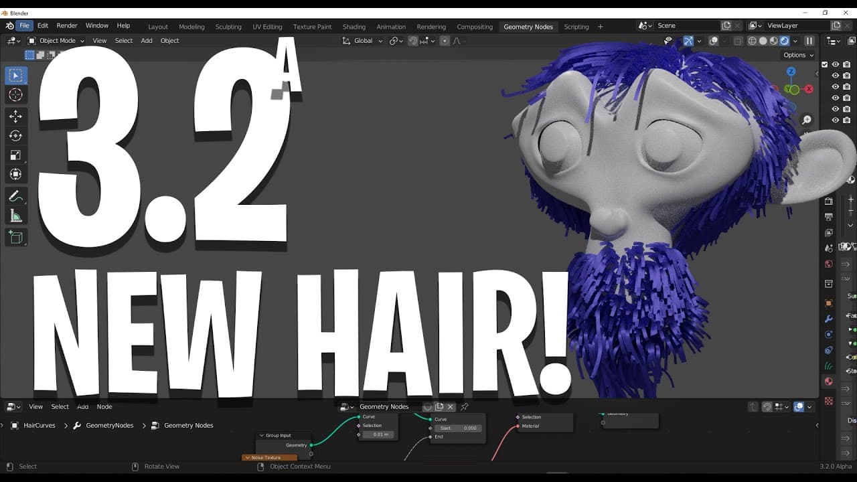Toggle X-ray mode

(738, 41)
